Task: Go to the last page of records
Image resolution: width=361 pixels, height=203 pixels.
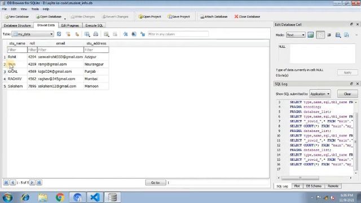Action: pos(39,183)
